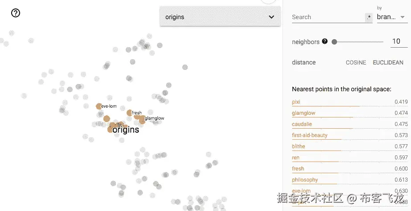Viewport: 411px width, 211px height.
Task: Select pixi in nearest points list
Action: coord(296,102)
